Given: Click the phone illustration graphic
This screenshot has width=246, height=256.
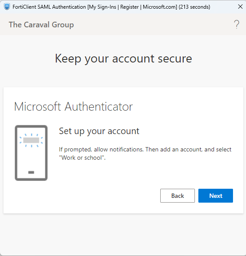Looking at the screenshot, I should pyautogui.click(x=31, y=153).
